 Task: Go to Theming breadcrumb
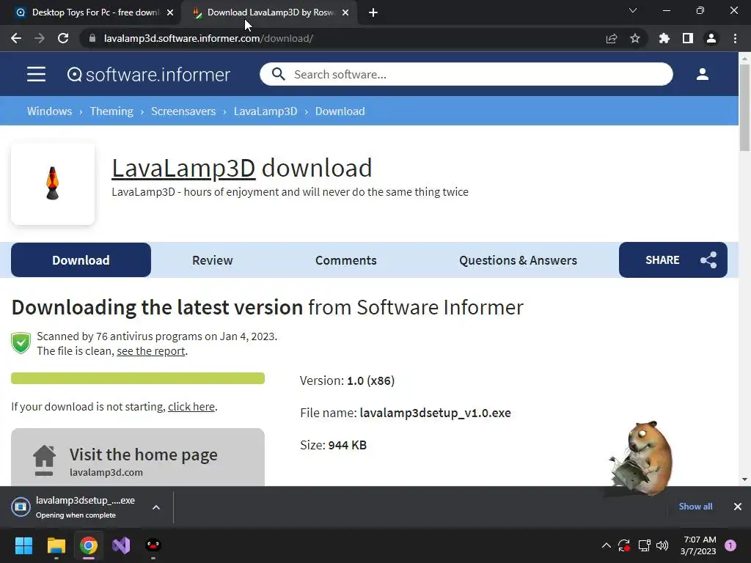(x=111, y=111)
